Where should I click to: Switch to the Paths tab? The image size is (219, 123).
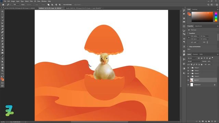(x=201, y=54)
